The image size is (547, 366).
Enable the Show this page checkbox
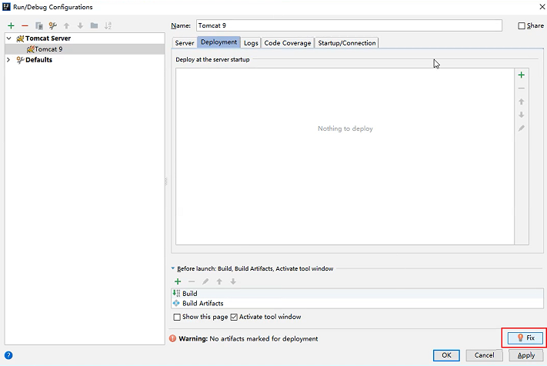coord(177,317)
